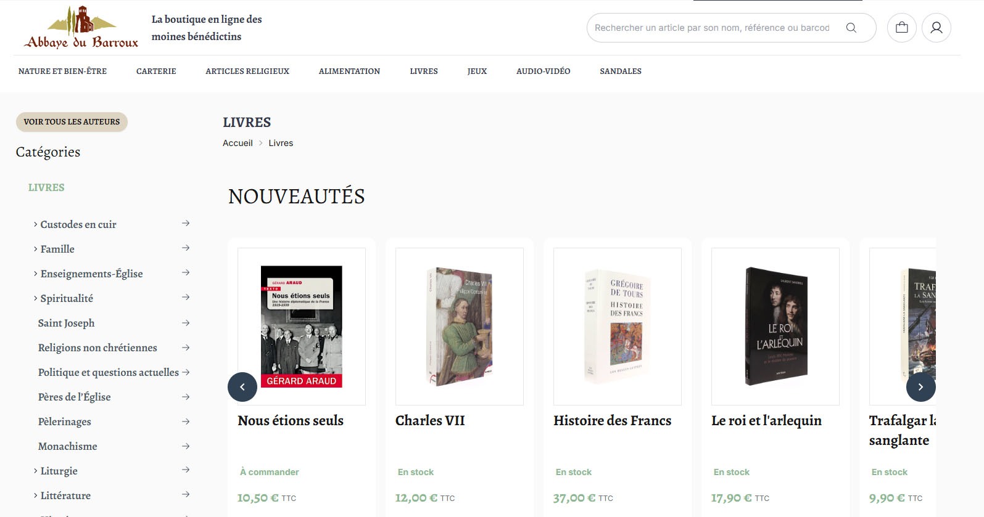
Task: Expand the Spiritualité category
Action: coord(63,298)
